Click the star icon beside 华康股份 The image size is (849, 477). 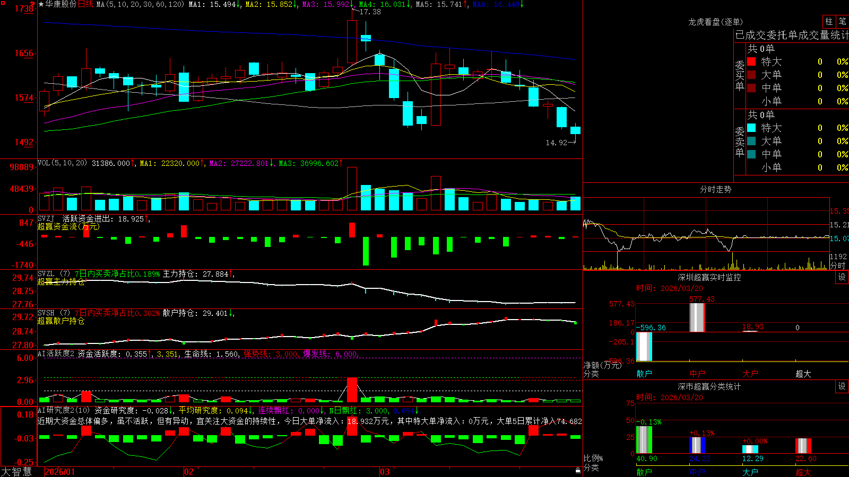point(41,4)
